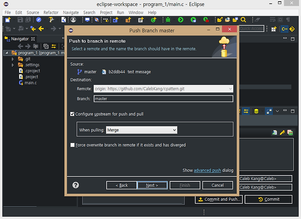The image size is (301, 219).
Task: Click the build hammer toolbar icon
Action: [x=51, y=20]
